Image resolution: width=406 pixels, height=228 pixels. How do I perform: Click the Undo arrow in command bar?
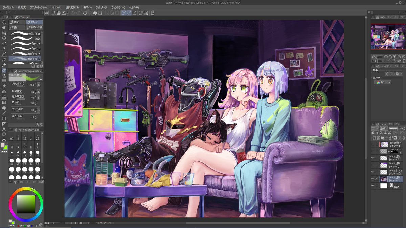click(73, 13)
